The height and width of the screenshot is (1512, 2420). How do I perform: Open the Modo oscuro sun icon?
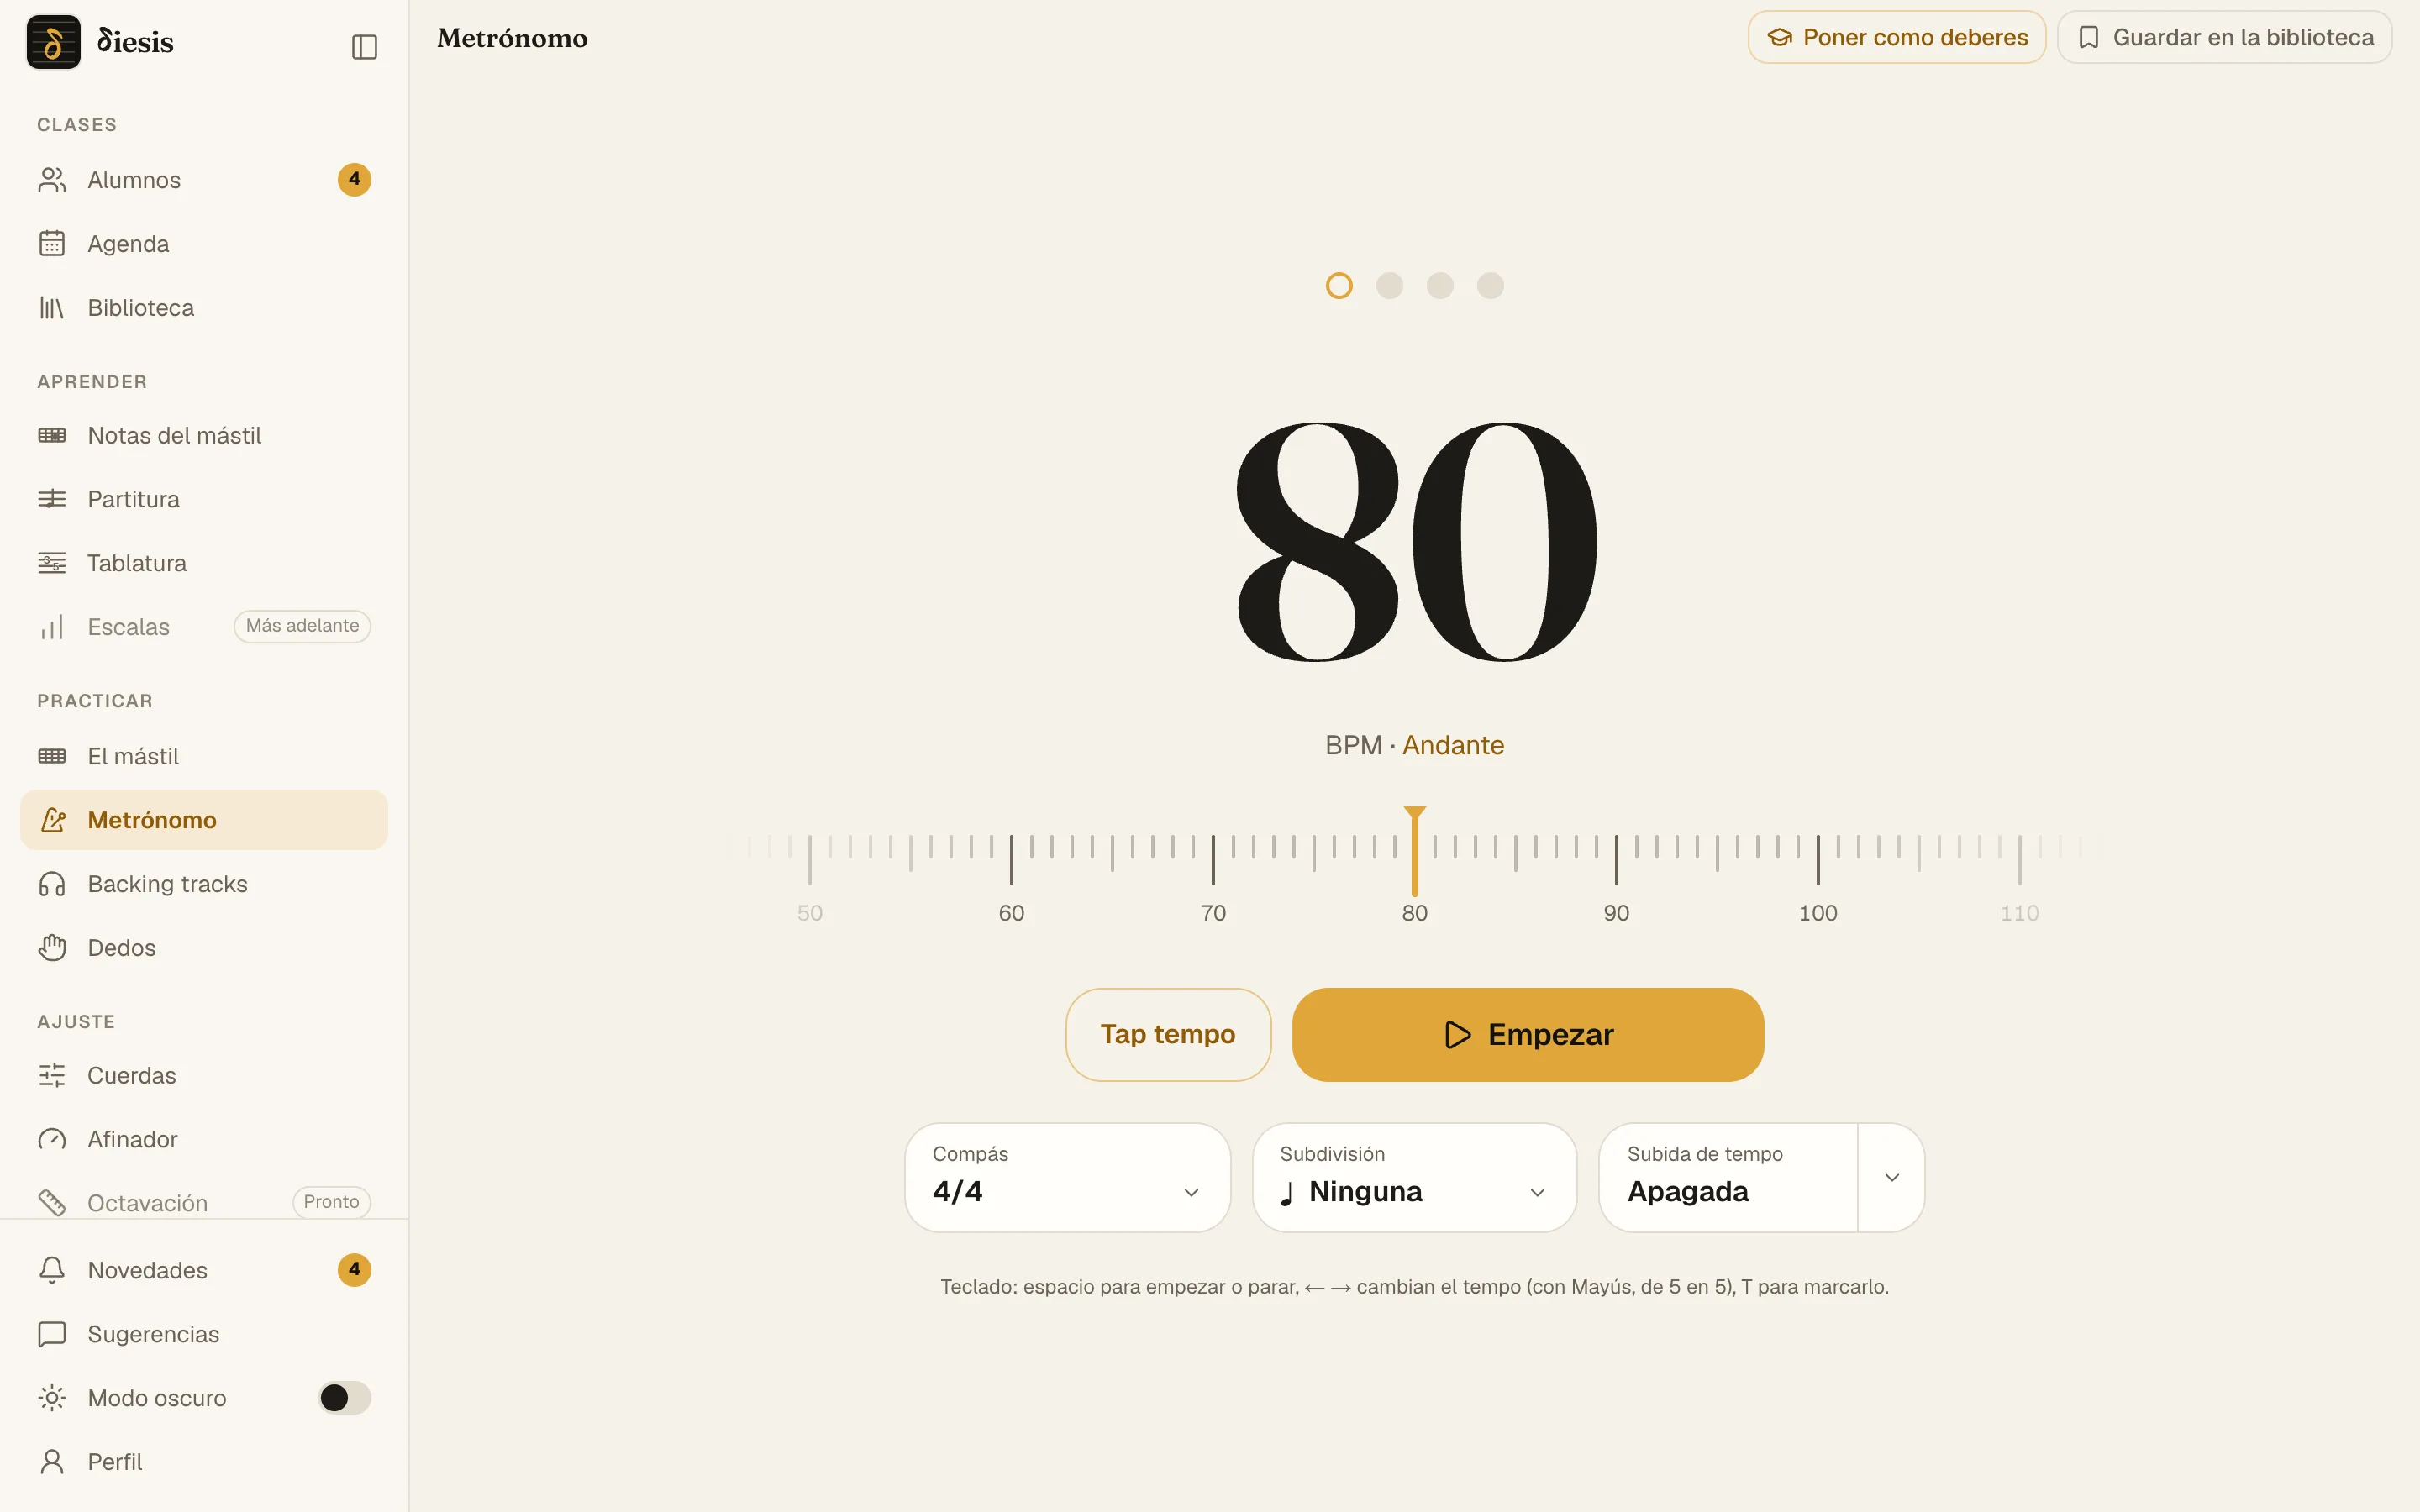52,1398
